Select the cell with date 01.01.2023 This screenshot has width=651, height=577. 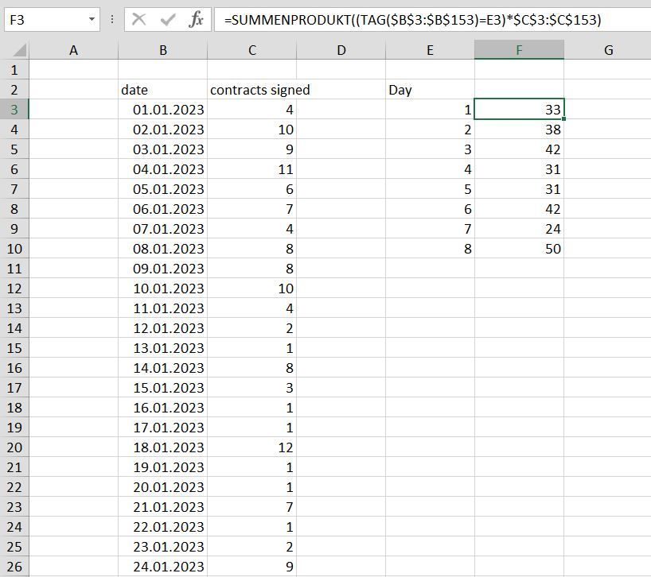(162, 110)
